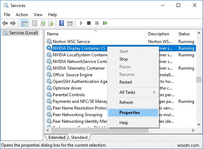
Task: Click the Export List toolbar icon
Action: point(51,23)
